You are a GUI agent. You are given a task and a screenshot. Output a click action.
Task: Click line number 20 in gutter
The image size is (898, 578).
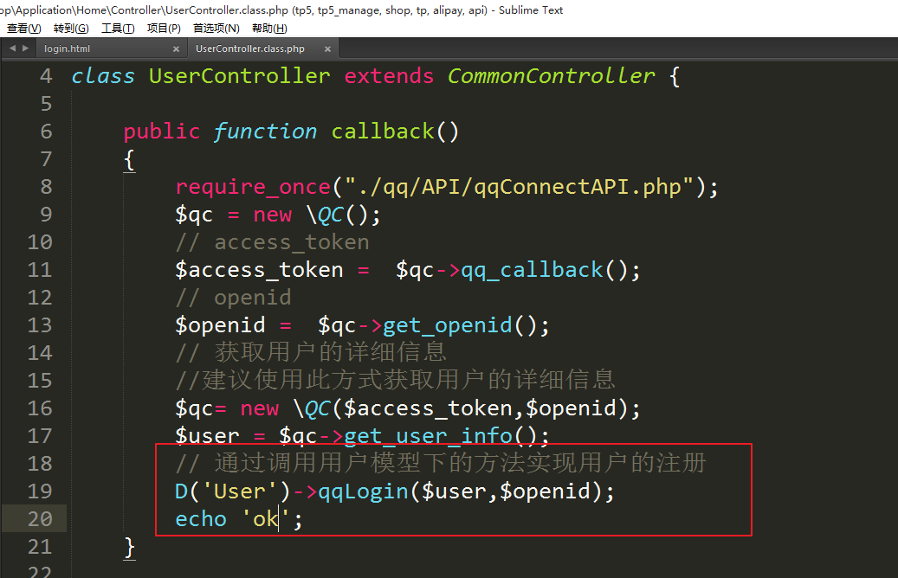[x=40, y=519]
